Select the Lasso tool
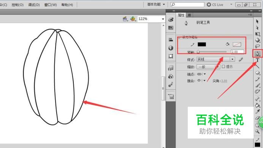The image size is (263, 148). [x=257, y=46]
